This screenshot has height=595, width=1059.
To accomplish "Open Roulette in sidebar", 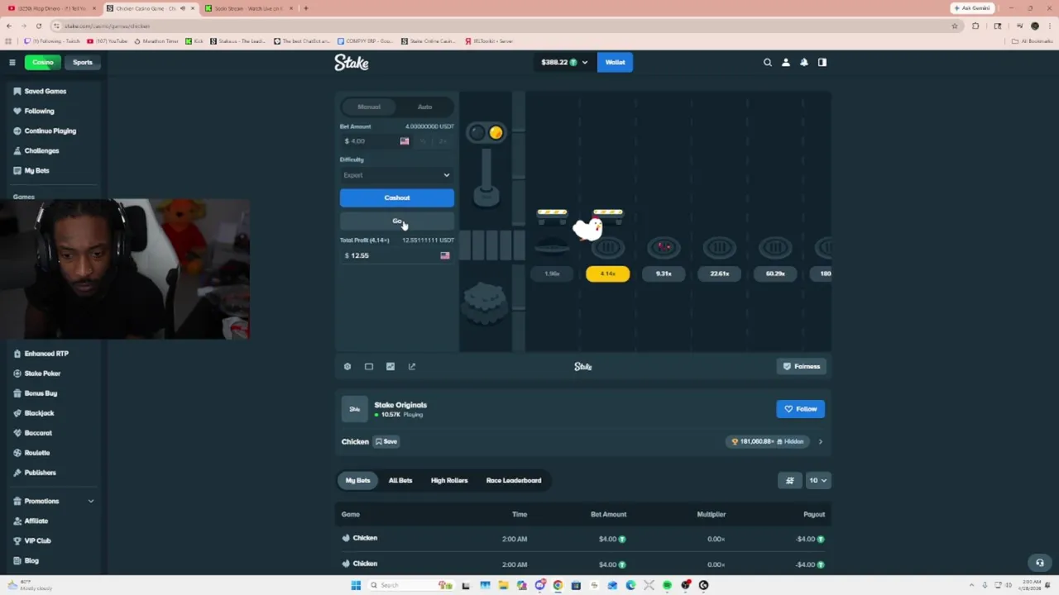I will [37, 453].
